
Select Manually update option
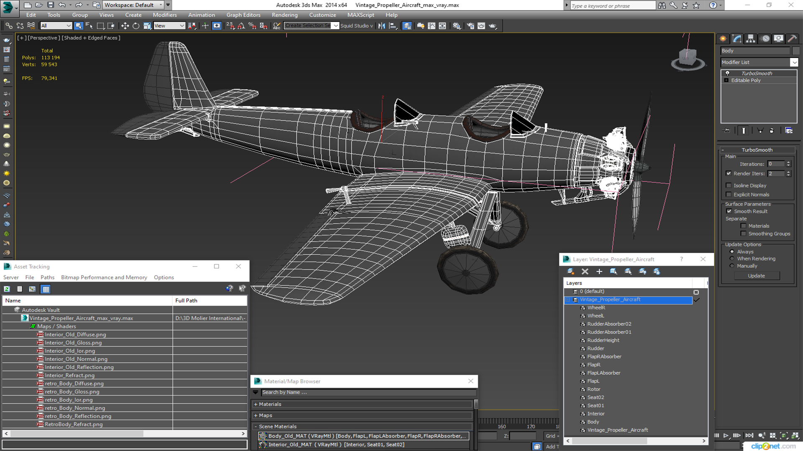click(x=732, y=266)
